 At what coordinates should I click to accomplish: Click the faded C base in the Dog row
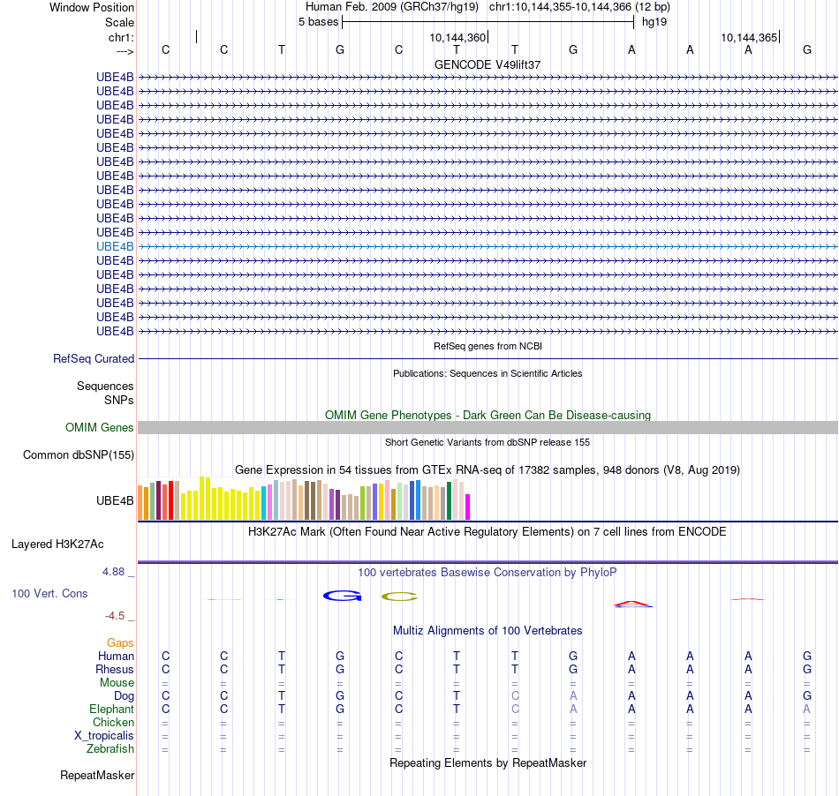pyautogui.click(x=515, y=695)
